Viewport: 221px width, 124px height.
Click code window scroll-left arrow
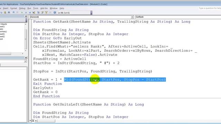tap(36, 121)
